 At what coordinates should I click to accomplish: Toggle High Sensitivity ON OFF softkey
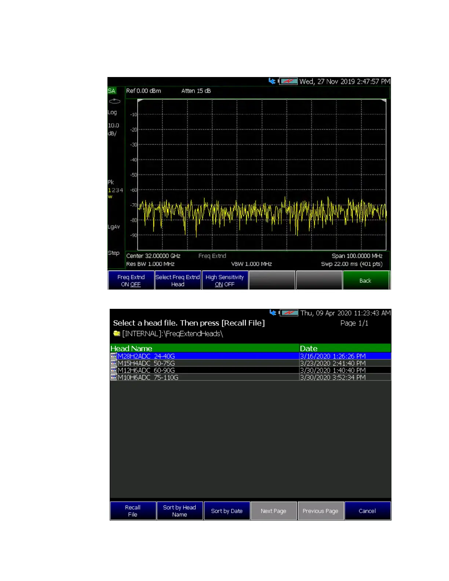click(225, 280)
